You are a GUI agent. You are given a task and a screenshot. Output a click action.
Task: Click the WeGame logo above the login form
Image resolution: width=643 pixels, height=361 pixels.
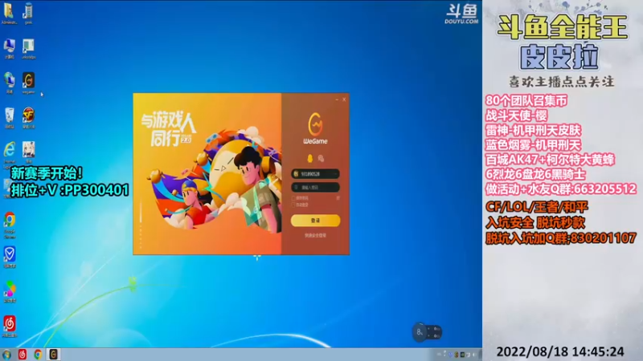315,128
